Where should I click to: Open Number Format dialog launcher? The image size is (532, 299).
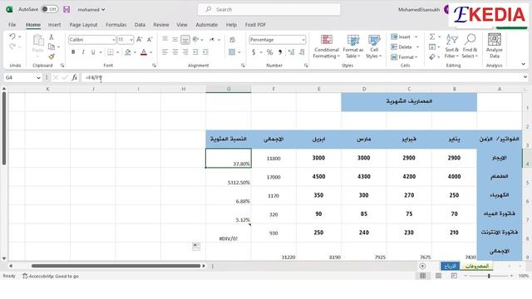306,66
